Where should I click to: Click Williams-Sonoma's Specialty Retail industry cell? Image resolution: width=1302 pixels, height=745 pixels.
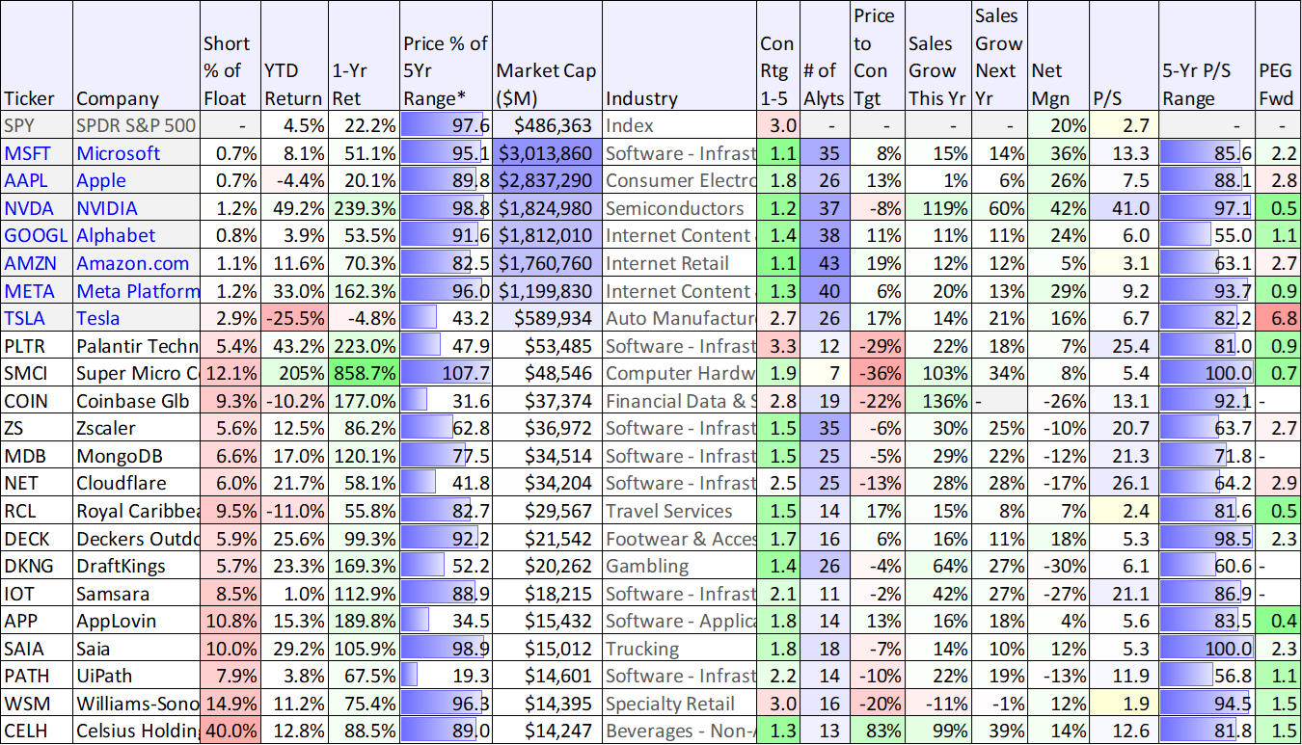tap(680, 704)
